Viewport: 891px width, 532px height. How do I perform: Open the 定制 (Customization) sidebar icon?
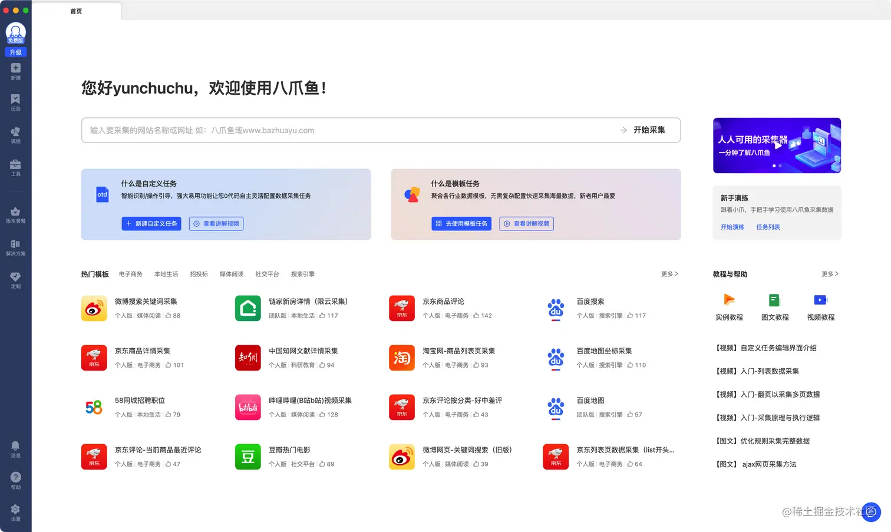pos(16,279)
